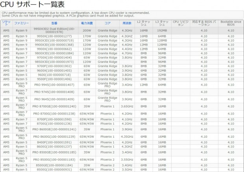Viewport: 244px width, 172px height.
Task: Select the 9900X3D(100-000001368) model cell
Action: [54, 45]
